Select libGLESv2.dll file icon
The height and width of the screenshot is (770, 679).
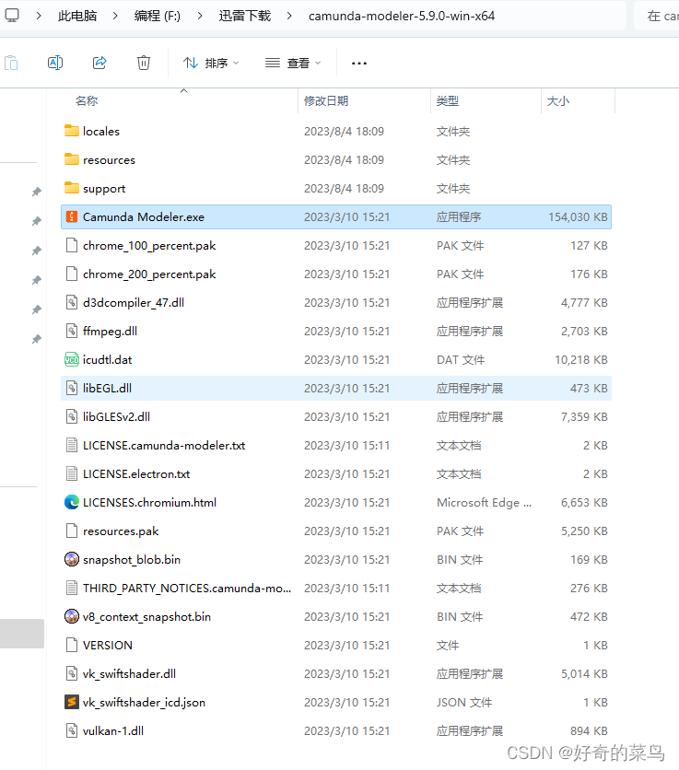click(72, 416)
